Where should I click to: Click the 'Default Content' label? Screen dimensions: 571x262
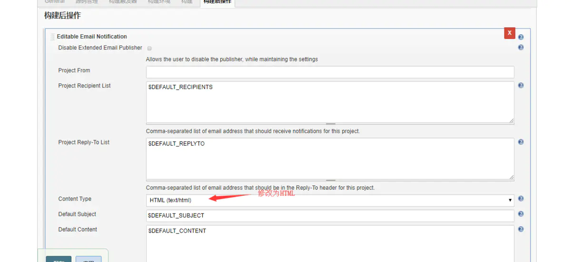pos(78,229)
